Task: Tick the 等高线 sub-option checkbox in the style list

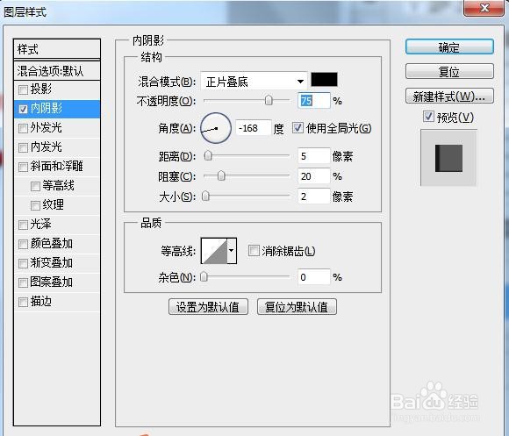Action: click(35, 186)
